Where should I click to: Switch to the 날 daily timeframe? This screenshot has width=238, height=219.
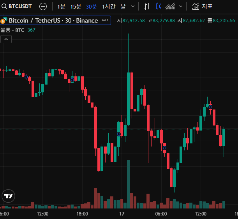tap(123, 6)
